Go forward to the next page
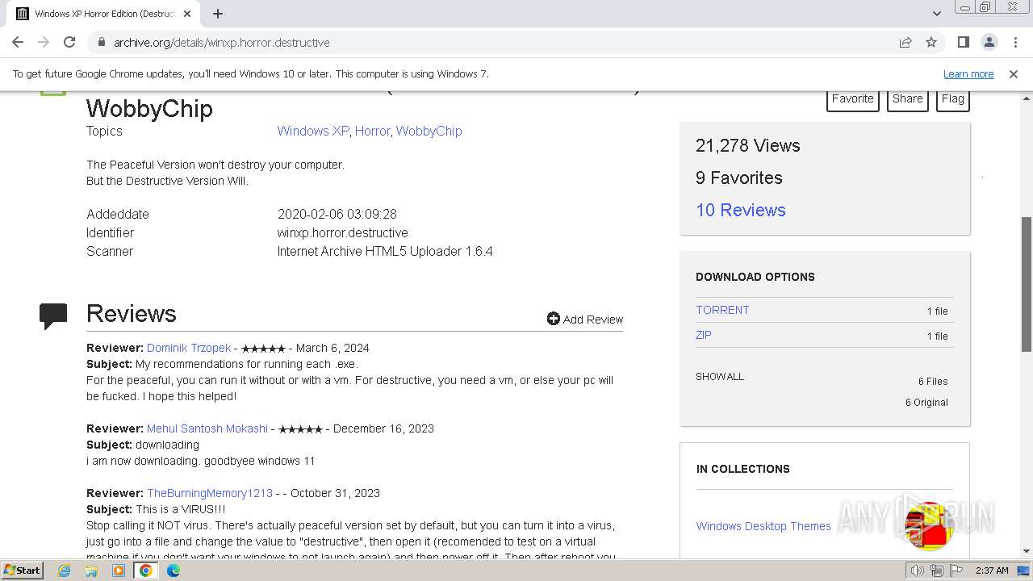 point(44,42)
